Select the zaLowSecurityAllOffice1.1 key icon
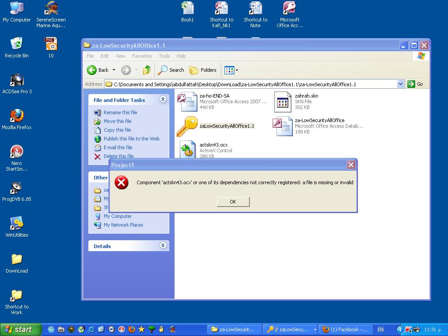 pyautogui.click(x=187, y=126)
